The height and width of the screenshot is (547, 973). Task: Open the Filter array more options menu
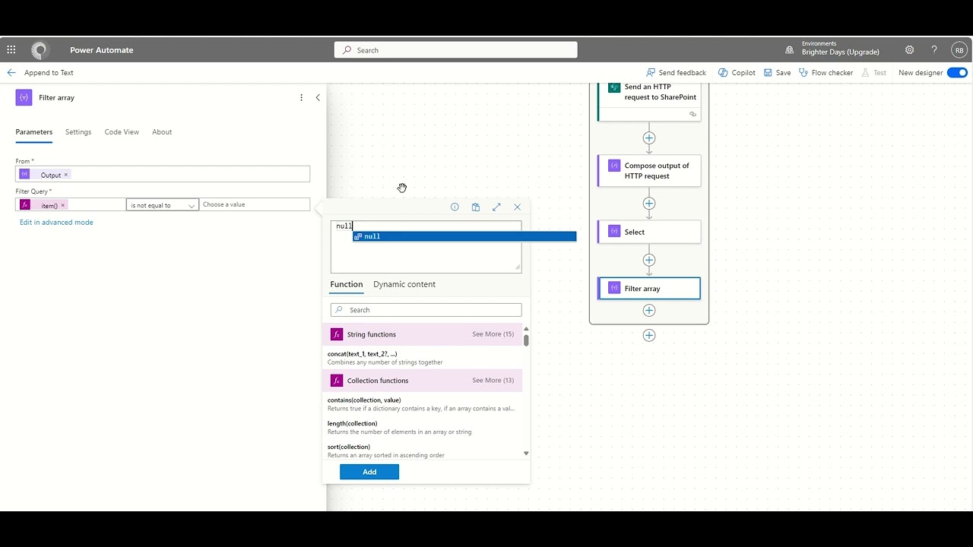pos(301,97)
